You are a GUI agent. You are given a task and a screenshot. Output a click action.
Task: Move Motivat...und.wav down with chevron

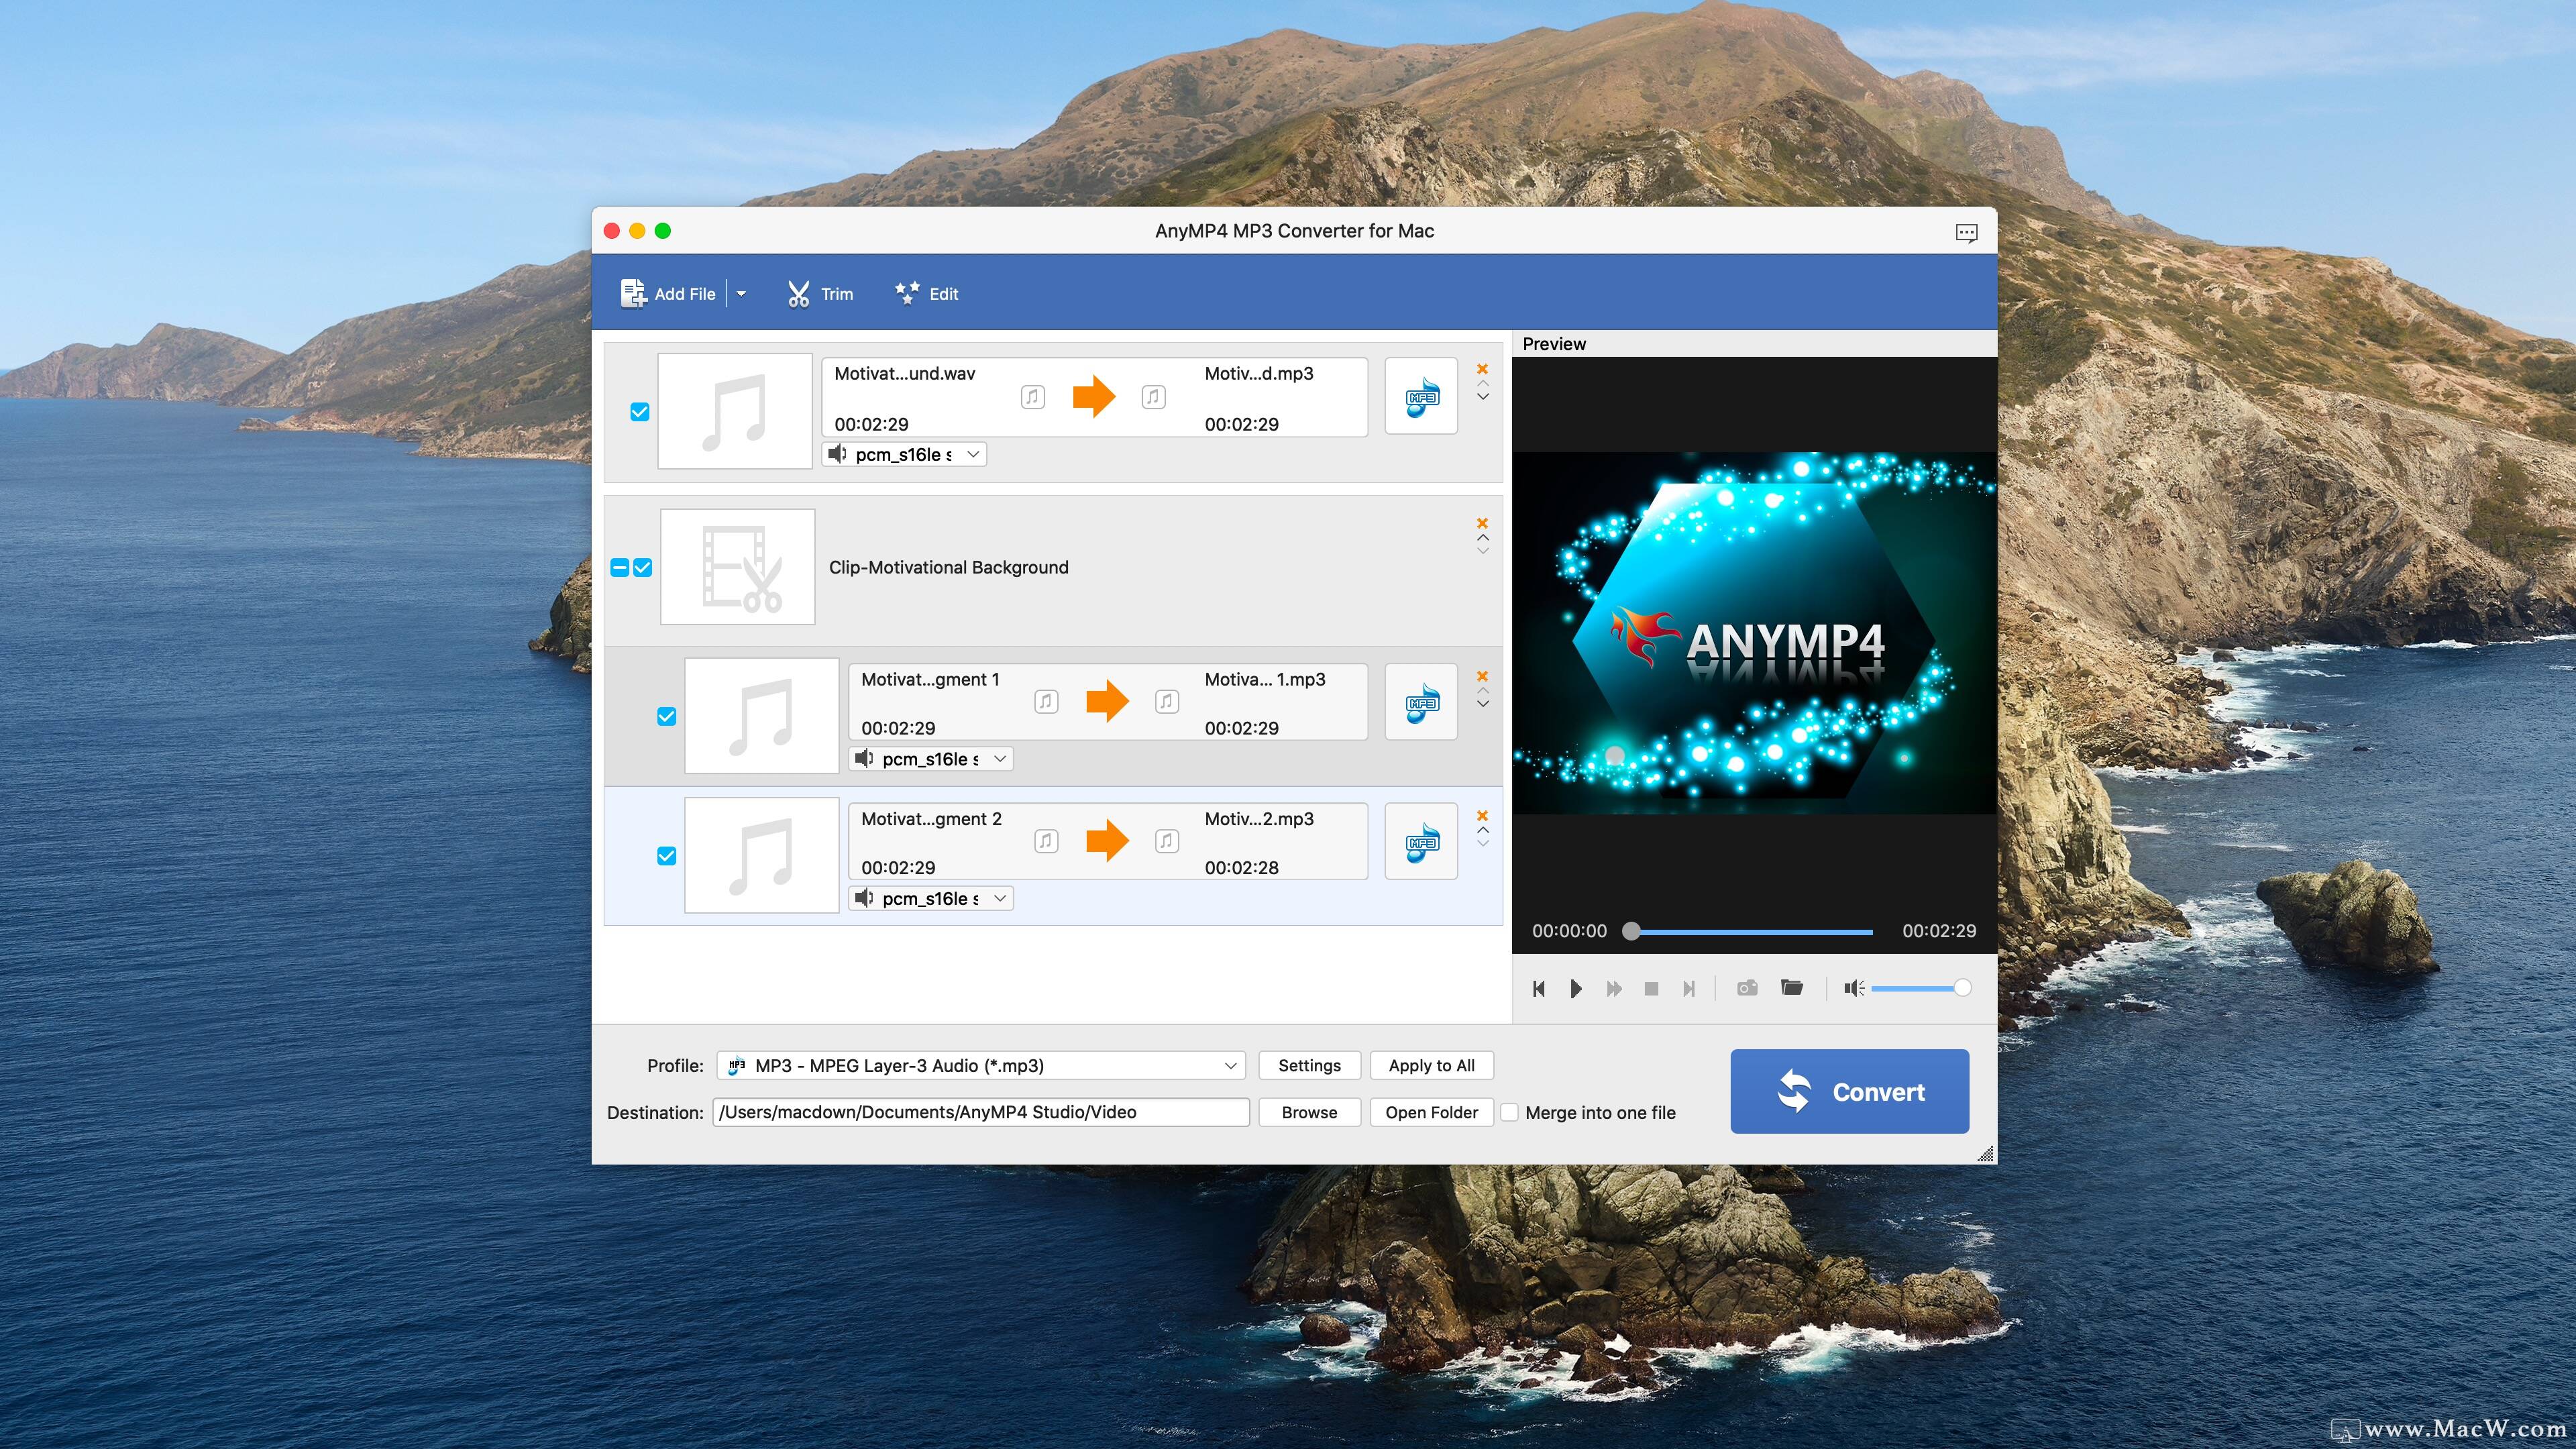click(x=1483, y=397)
